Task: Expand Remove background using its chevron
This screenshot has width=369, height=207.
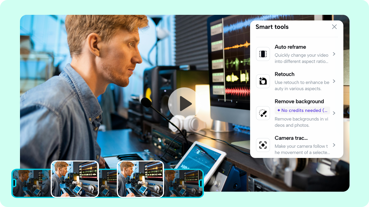Action: [x=334, y=113]
